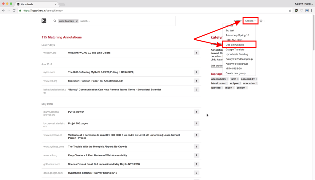Image resolution: width=315 pixels, height=180 pixels.
Task: Click the www.nytimes.com domain label
Action: pyautogui.click(x=54, y=147)
